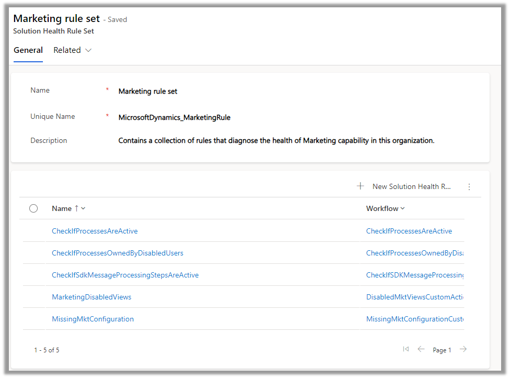Go to first page icon in pager
This screenshot has width=510, height=378.
[x=406, y=349]
